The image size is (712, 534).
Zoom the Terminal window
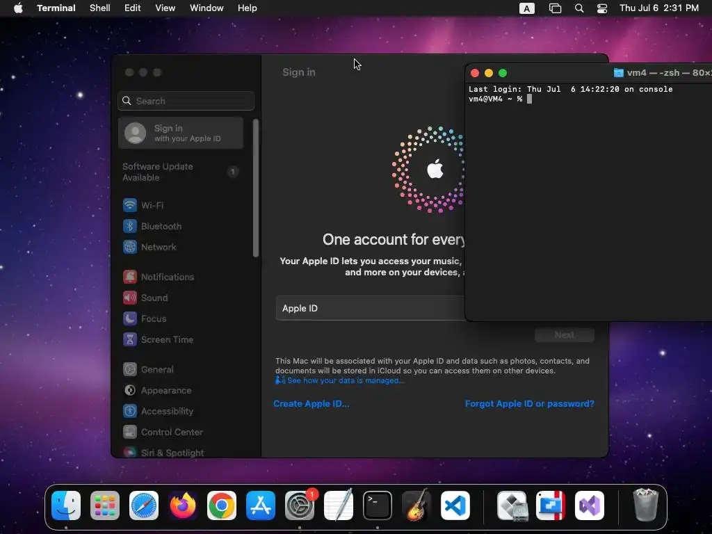(503, 73)
